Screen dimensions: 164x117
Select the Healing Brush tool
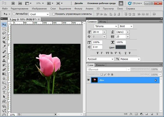[x=4, y=52]
